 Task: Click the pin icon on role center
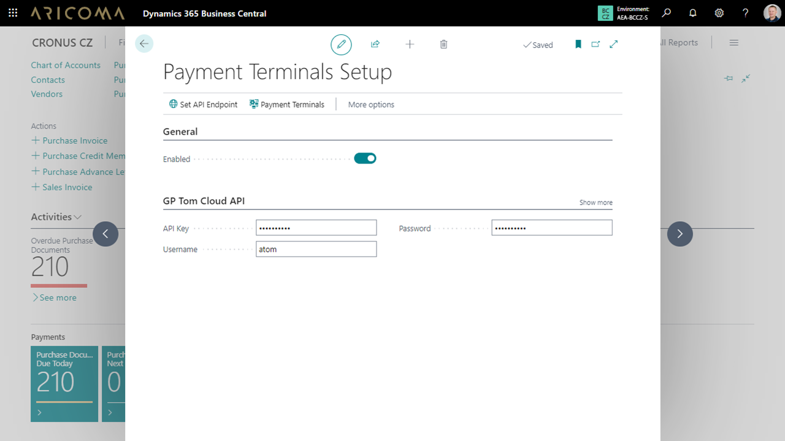[x=729, y=78]
